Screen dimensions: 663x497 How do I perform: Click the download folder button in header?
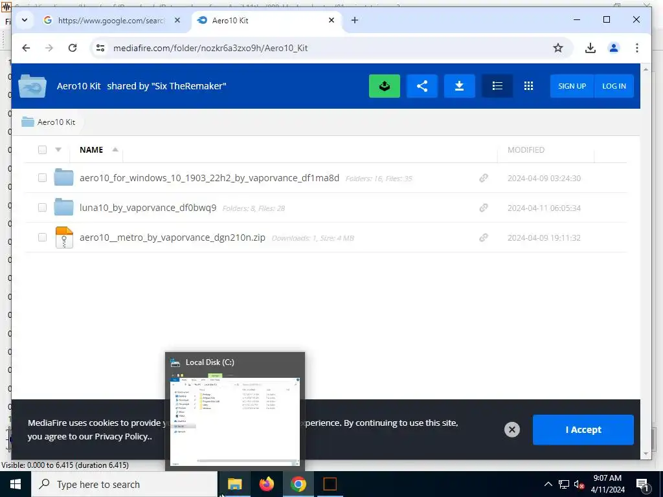click(x=459, y=86)
